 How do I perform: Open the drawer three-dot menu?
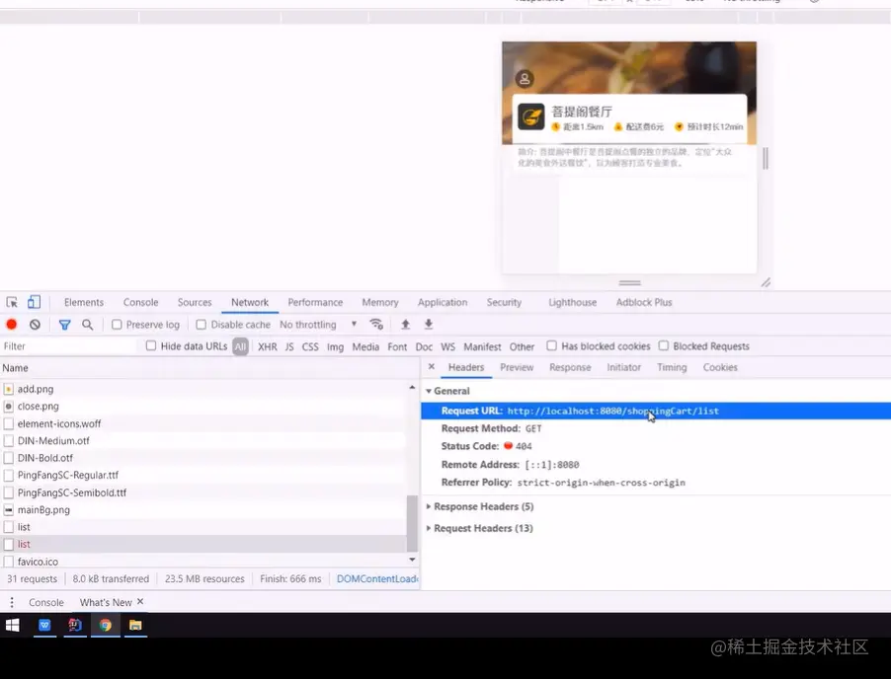[x=12, y=602]
